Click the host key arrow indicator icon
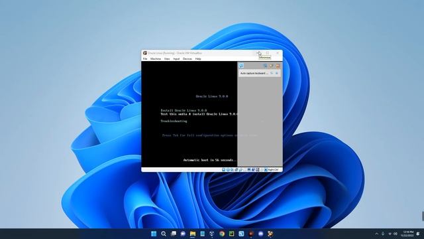 (266, 170)
